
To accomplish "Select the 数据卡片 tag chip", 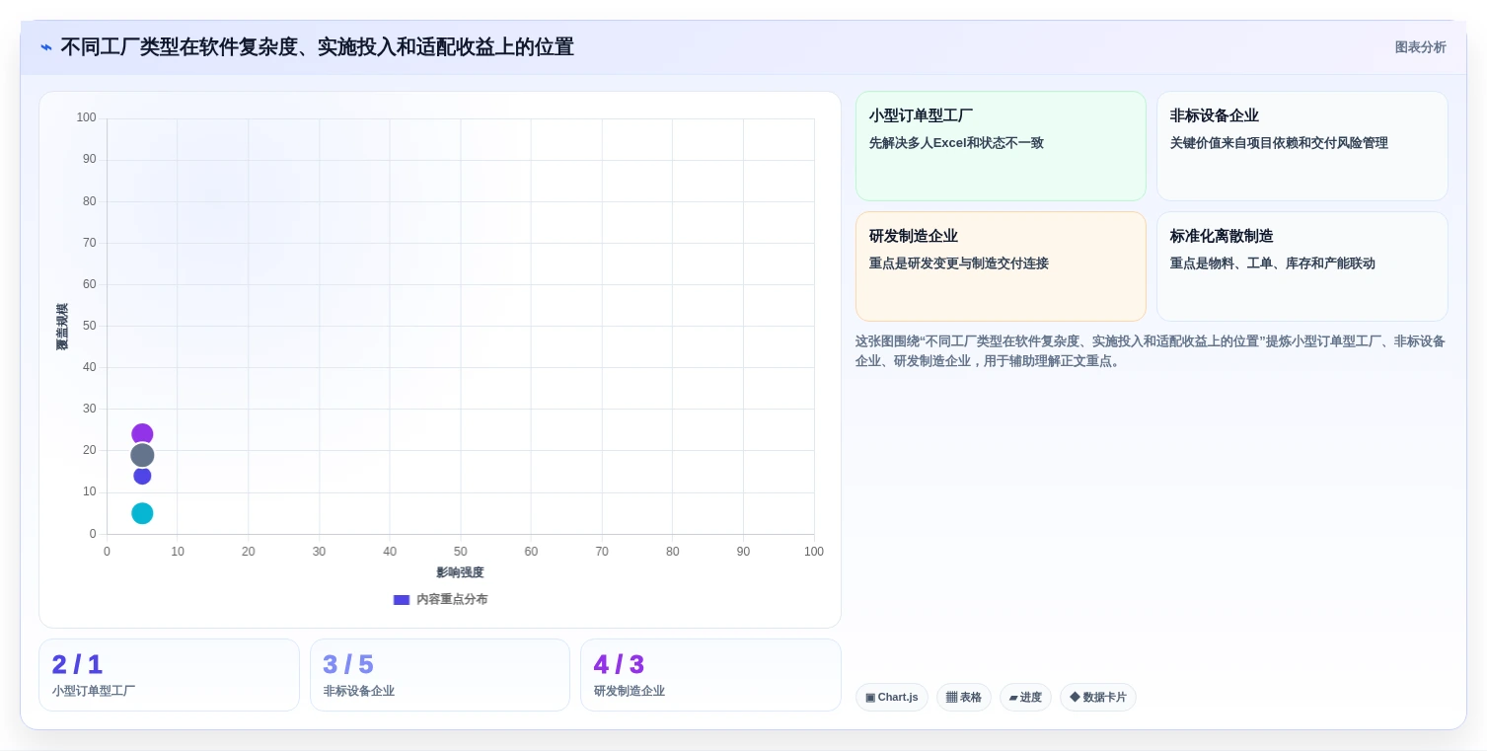I will [1097, 698].
